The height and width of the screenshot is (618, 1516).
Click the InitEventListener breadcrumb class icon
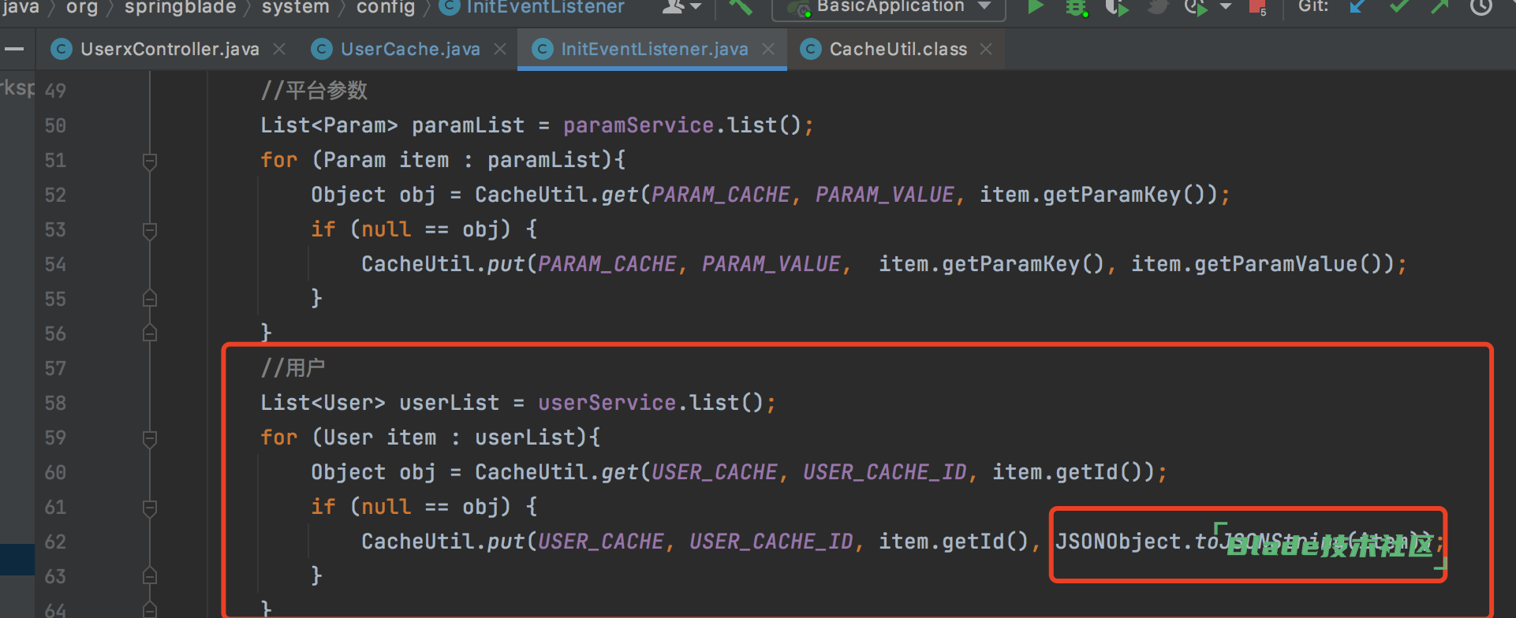tap(450, 7)
